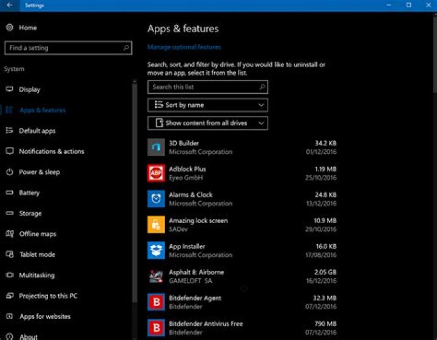
Task: Click the Asphalt 8: Airborne game icon
Action: coord(156,276)
